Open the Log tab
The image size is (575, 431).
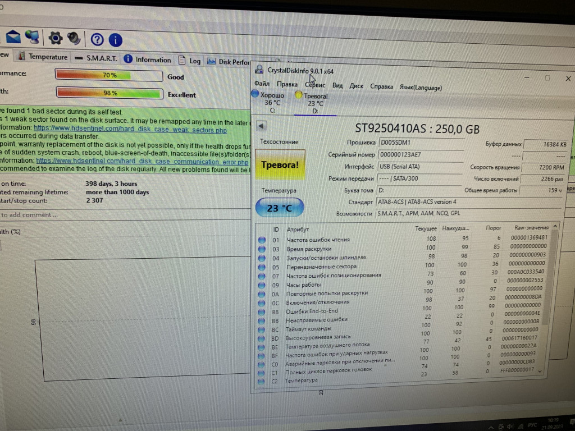tap(190, 61)
